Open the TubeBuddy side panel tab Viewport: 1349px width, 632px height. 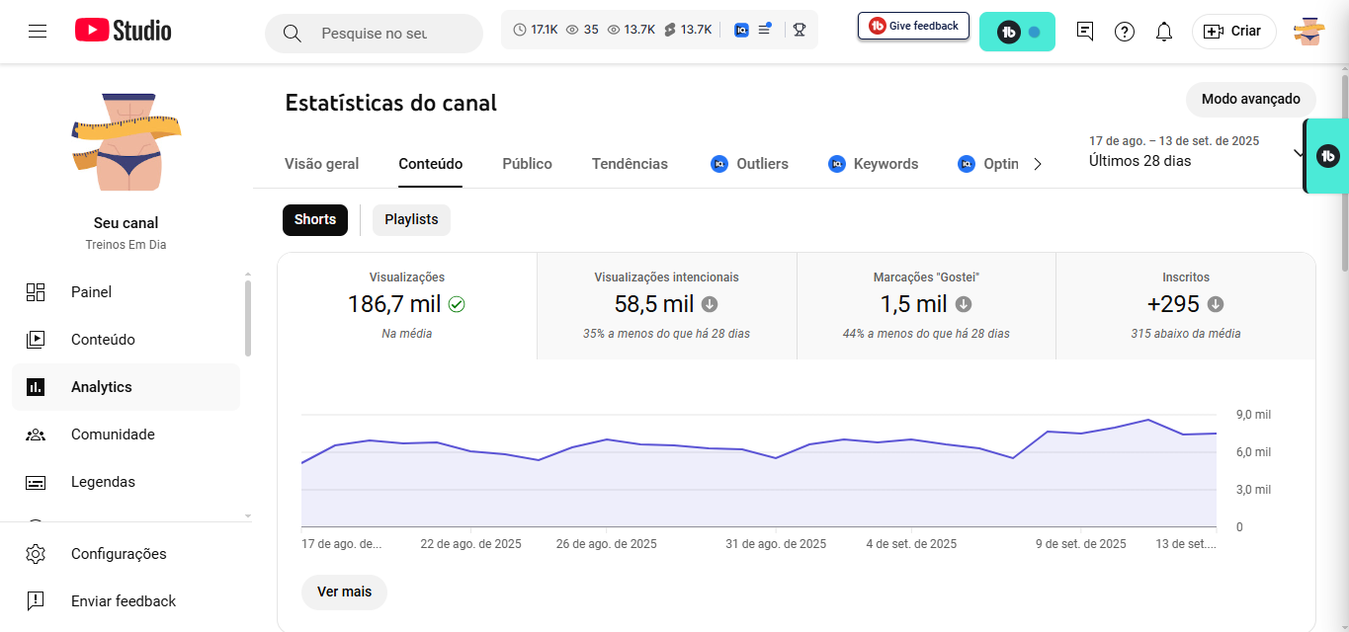(x=1328, y=156)
